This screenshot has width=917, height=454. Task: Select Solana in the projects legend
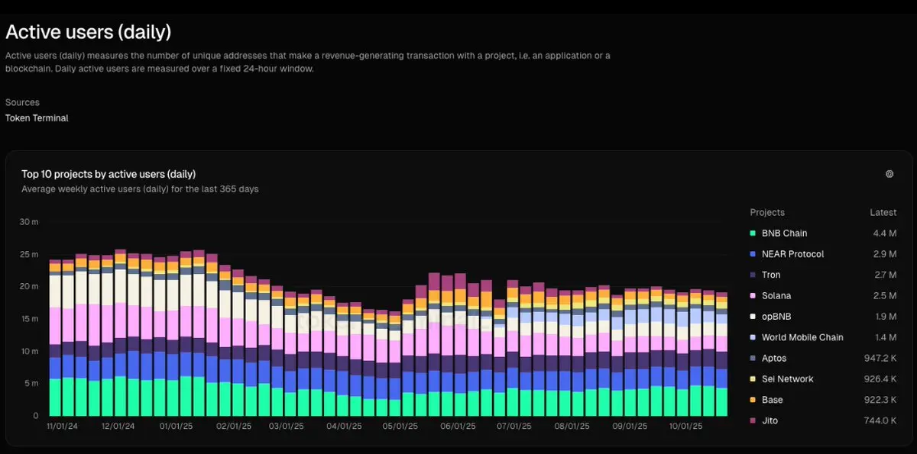pyautogui.click(x=776, y=295)
